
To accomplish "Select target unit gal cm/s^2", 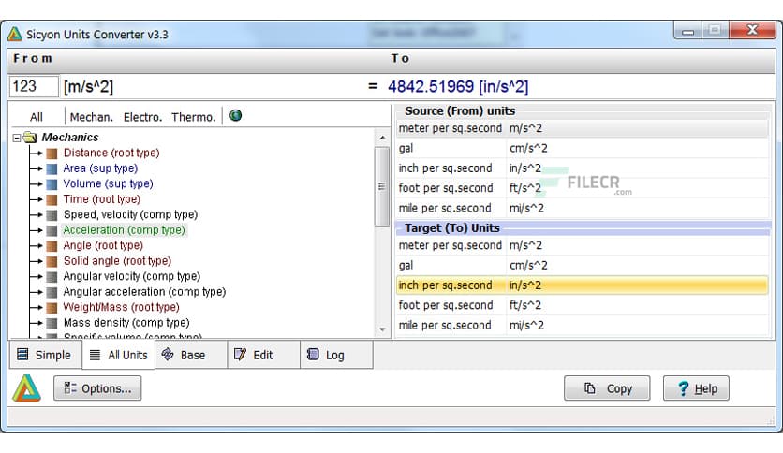I will [x=583, y=266].
